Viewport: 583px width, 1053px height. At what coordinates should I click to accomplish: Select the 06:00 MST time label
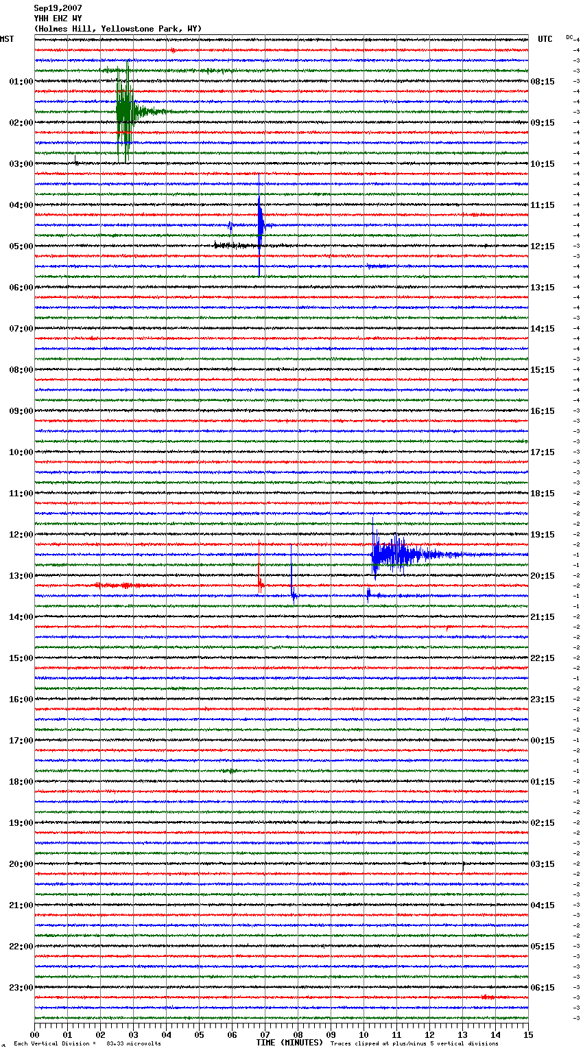(21, 288)
